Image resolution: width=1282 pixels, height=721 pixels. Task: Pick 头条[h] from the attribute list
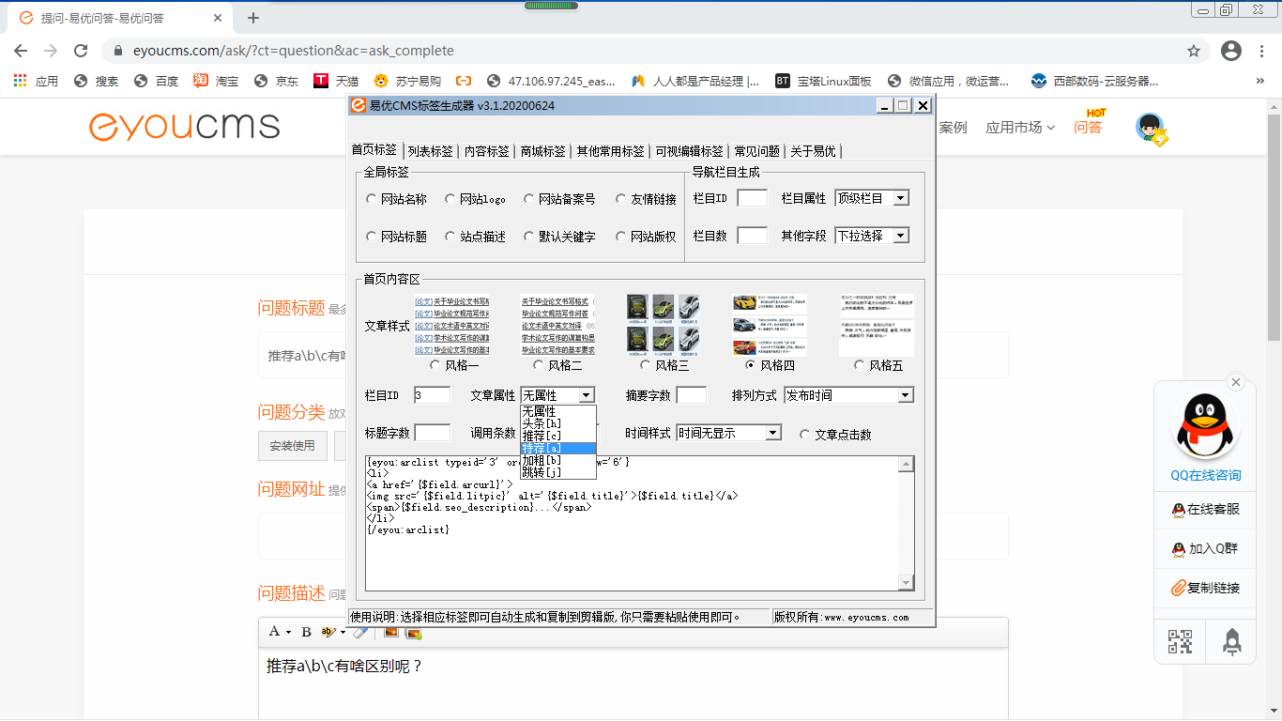click(558, 423)
